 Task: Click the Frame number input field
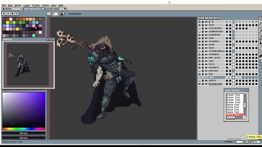pyautogui.click(x=239, y=142)
